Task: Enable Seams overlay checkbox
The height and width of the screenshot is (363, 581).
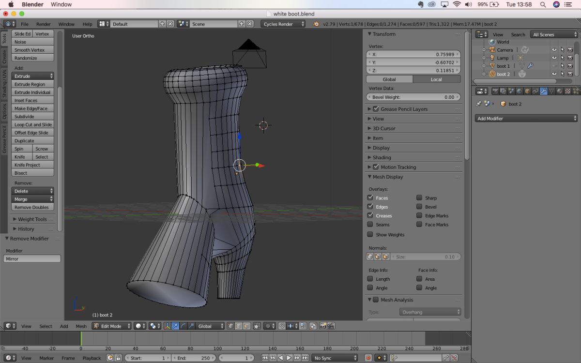Action: (x=370, y=224)
